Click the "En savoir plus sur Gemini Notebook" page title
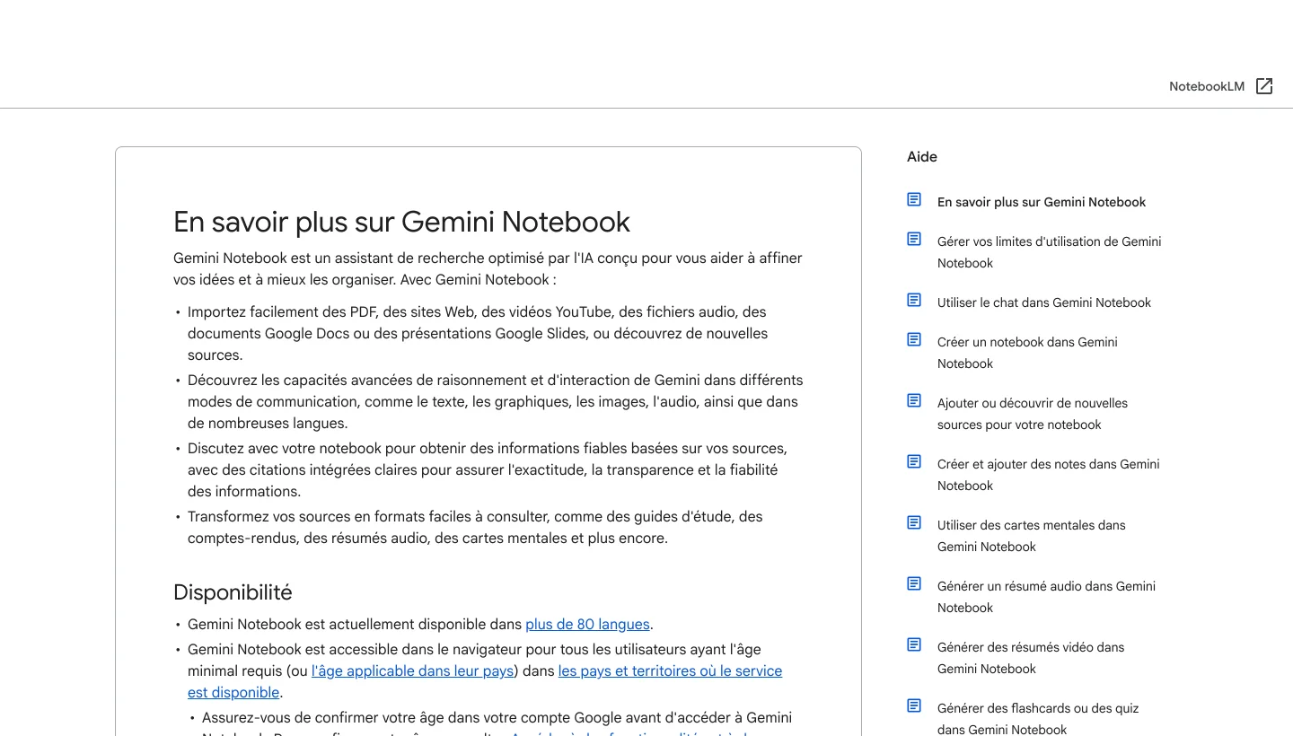Screen dimensions: 1293x736 point(401,222)
